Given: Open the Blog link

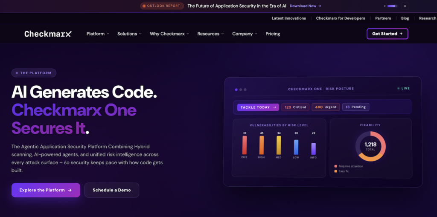Looking at the screenshot, I should click(x=405, y=18).
